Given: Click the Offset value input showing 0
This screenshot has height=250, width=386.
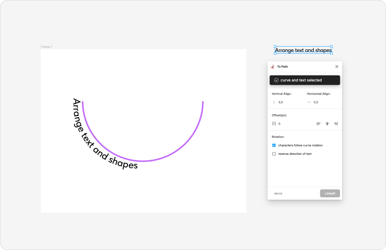Looking at the screenshot, I should [x=280, y=123].
